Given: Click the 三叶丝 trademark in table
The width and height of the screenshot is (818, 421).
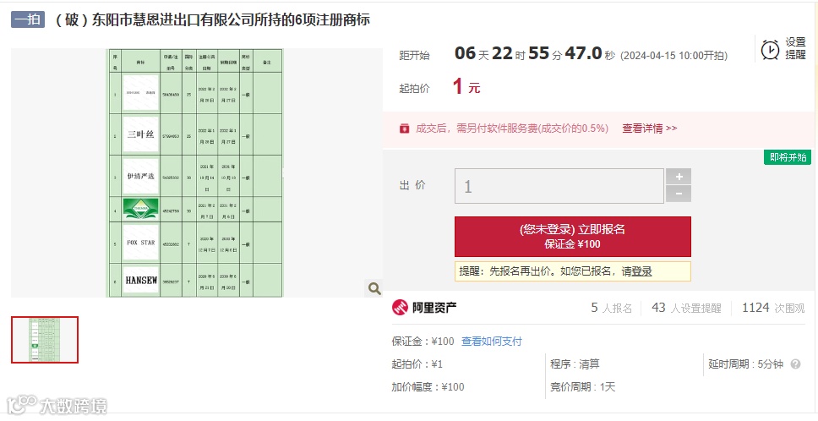Looking at the screenshot, I should [141, 134].
